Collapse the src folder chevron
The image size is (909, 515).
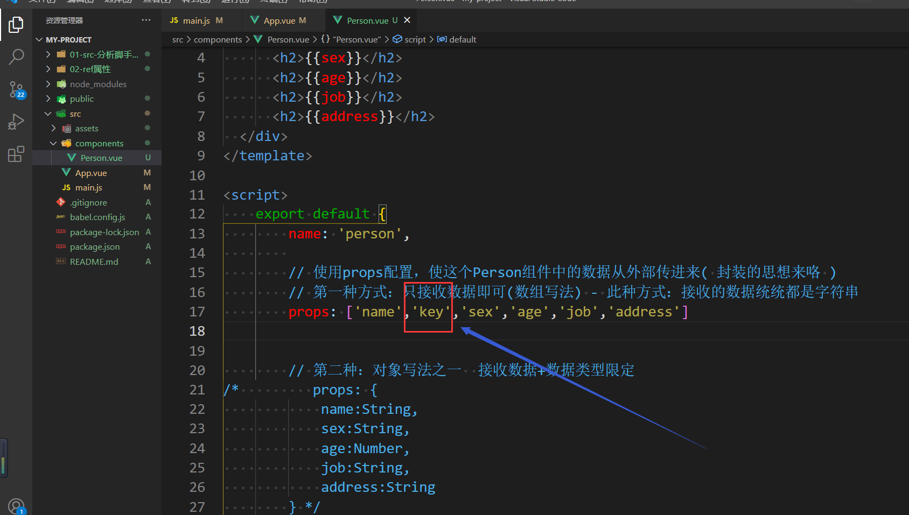[x=48, y=114]
